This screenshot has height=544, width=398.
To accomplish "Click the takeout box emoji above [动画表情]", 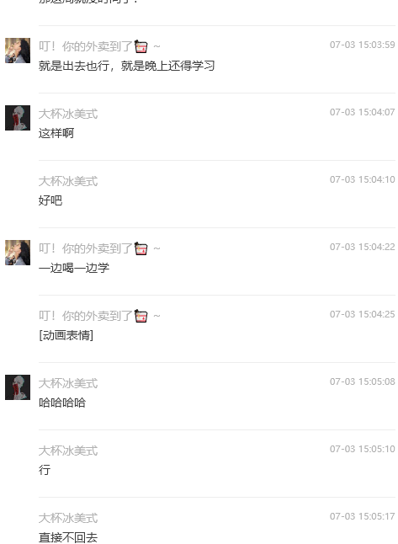I will point(141,316).
